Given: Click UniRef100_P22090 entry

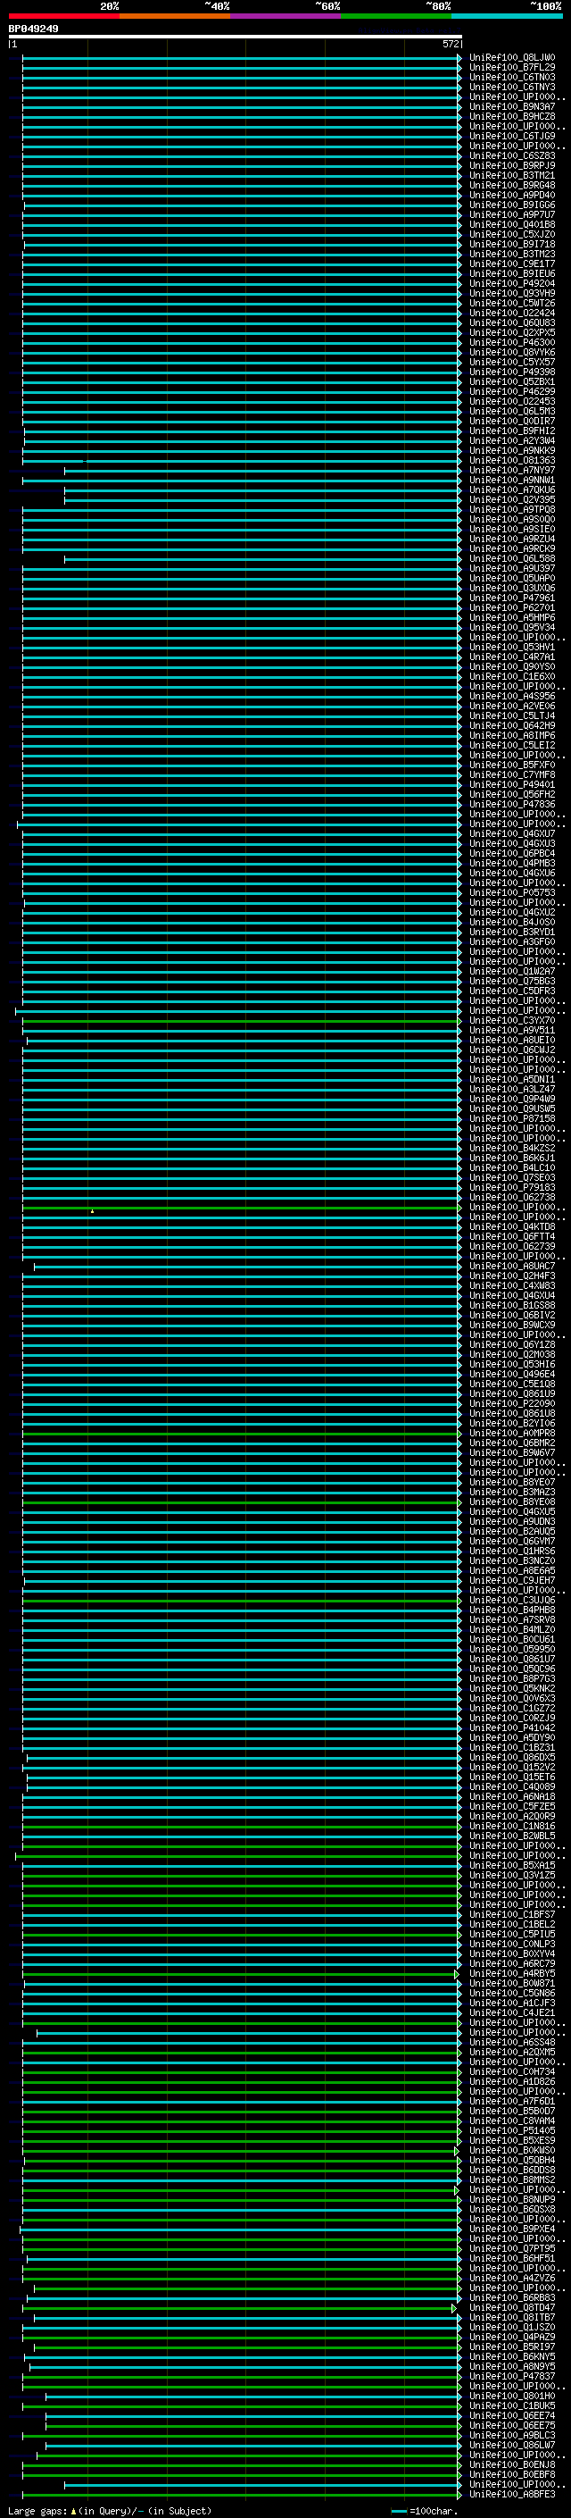Looking at the screenshot, I should click(x=512, y=1403).
